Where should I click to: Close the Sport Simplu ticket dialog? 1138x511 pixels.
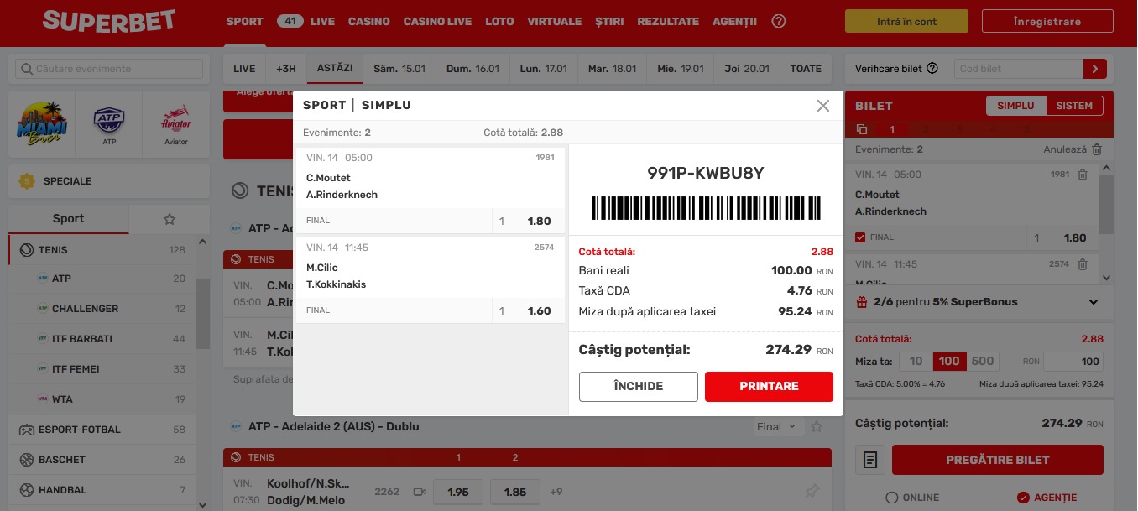(x=823, y=106)
